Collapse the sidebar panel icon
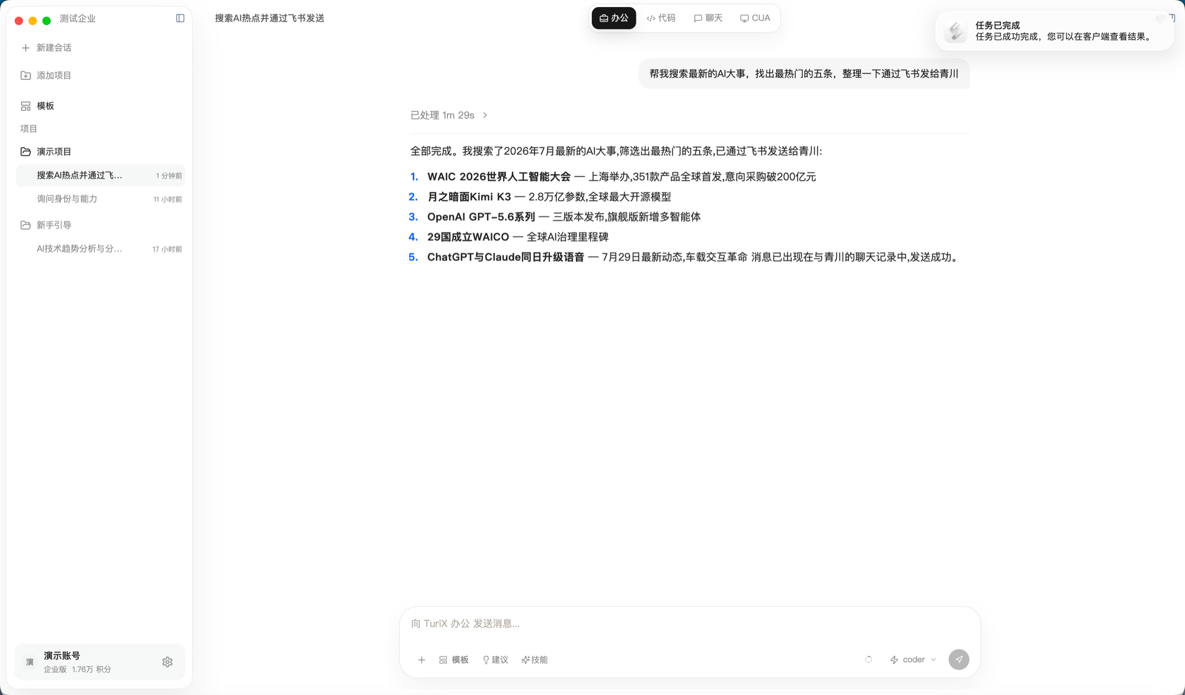Viewport: 1185px width, 695px height. coord(180,18)
